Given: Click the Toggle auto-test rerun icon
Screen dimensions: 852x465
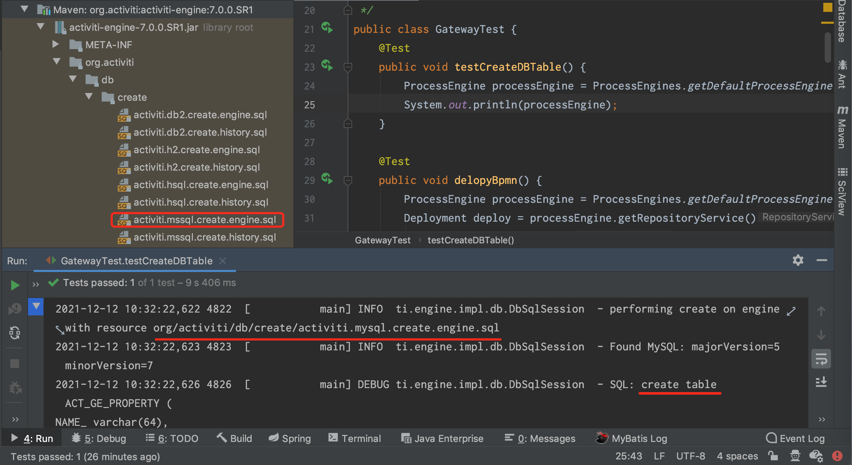Looking at the screenshot, I should (x=15, y=332).
